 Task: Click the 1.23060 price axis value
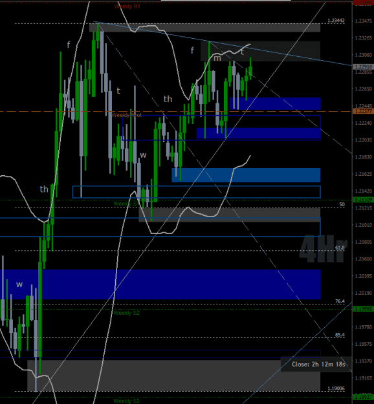[363, 55]
